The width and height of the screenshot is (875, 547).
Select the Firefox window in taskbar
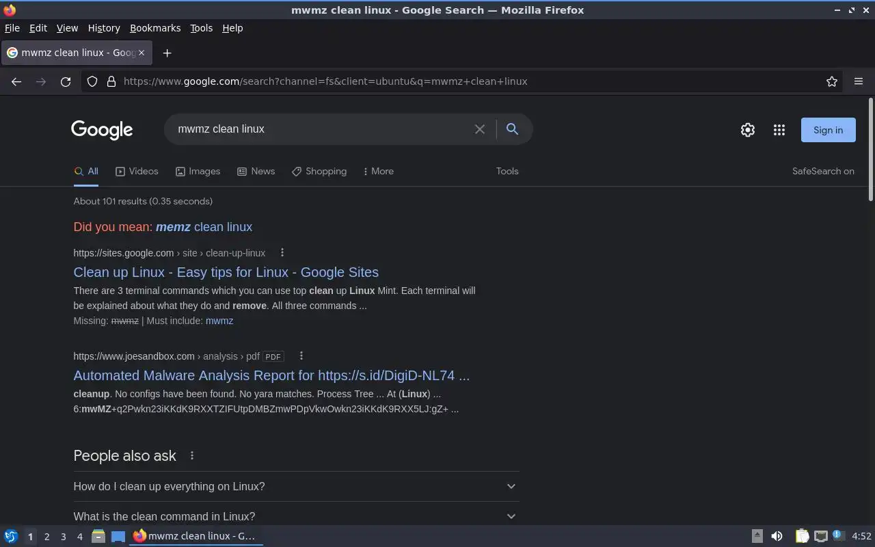[196, 536]
